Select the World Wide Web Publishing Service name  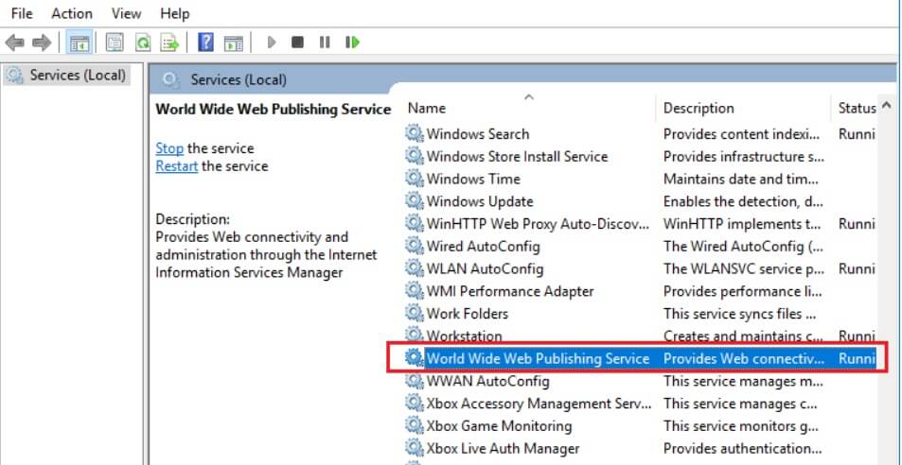click(x=538, y=358)
